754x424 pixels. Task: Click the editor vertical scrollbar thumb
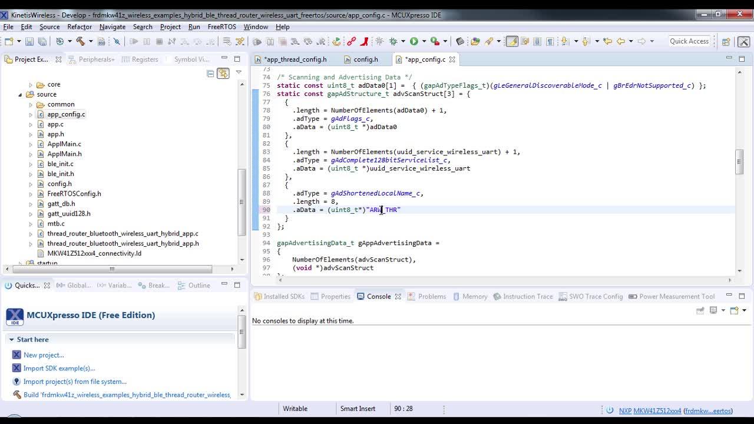pyautogui.click(x=739, y=162)
